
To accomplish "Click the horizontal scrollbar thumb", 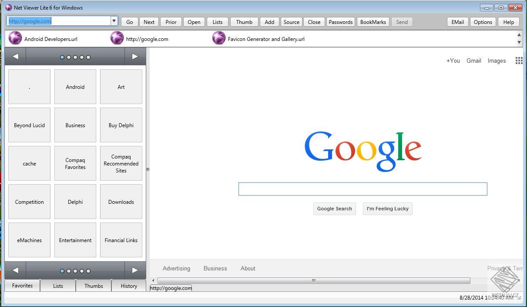I will tap(314, 280).
